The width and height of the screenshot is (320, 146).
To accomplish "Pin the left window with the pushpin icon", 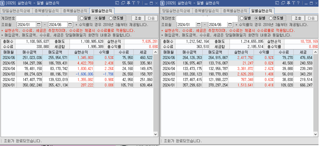I will point(129,3).
